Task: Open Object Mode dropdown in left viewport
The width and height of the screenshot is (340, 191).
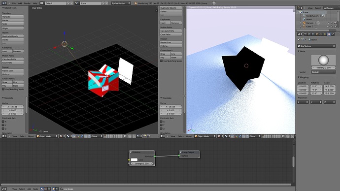Action: (x=47, y=136)
